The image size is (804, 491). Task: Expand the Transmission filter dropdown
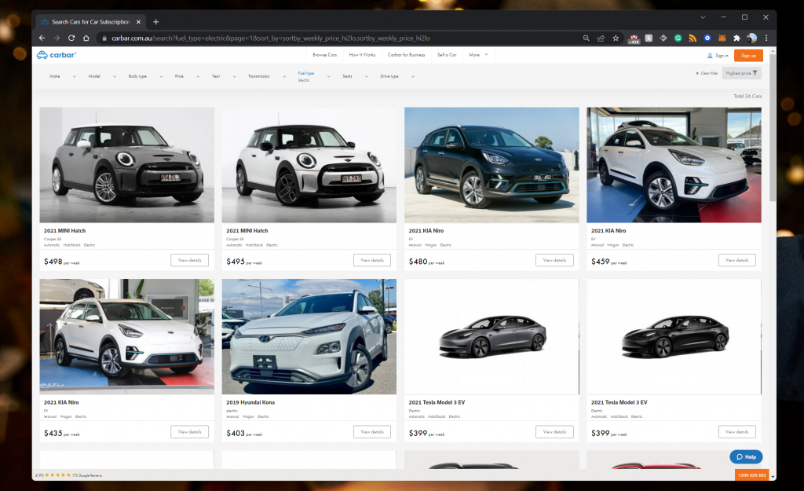point(267,76)
